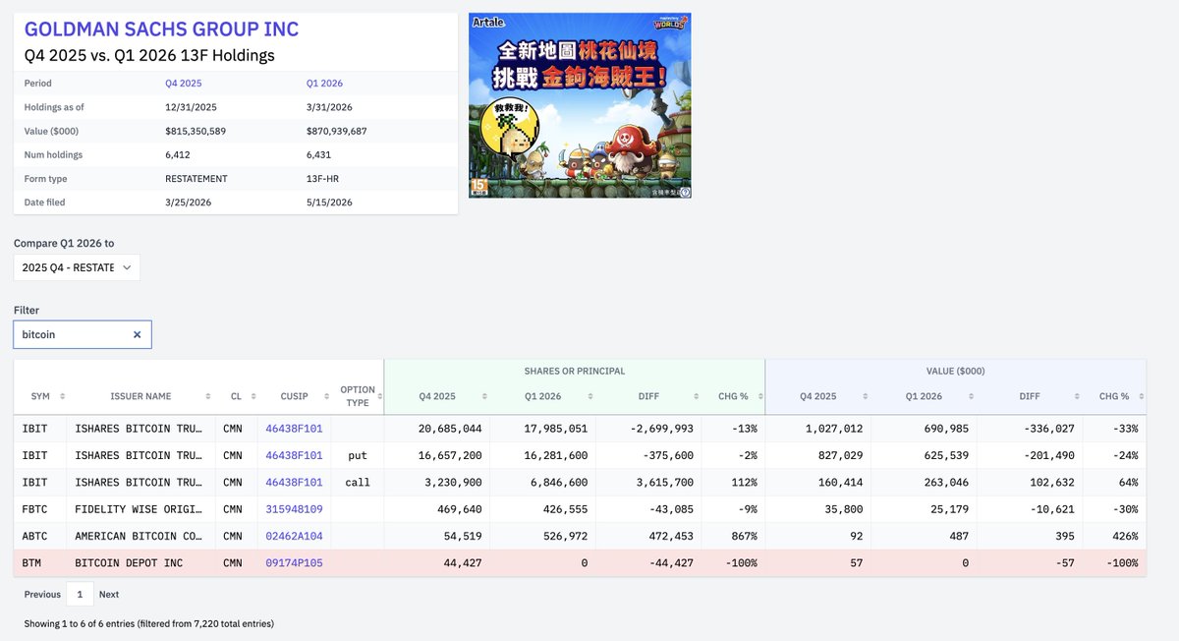Screen dimensions: 1179x641
Task: Clear the bitcoin filter text
Action: pos(137,334)
